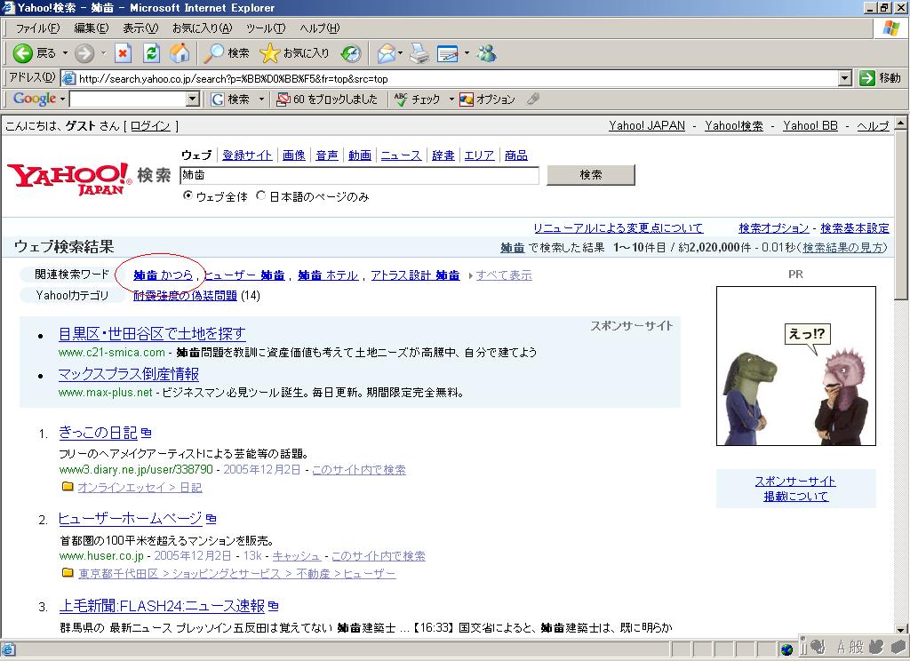Click the Go button beside address bar
The height and width of the screenshot is (661, 910).
click(881, 78)
